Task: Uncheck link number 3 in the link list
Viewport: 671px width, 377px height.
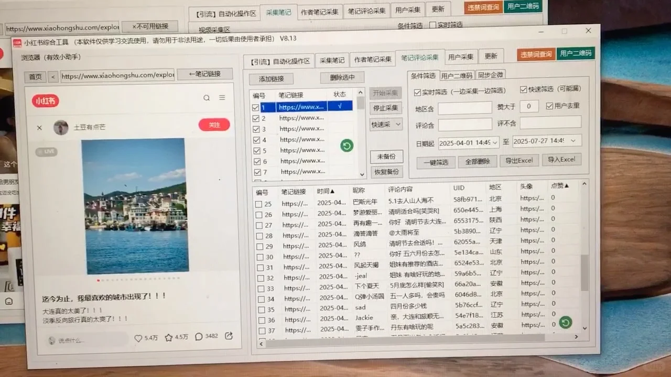Action: click(x=256, y=129)
